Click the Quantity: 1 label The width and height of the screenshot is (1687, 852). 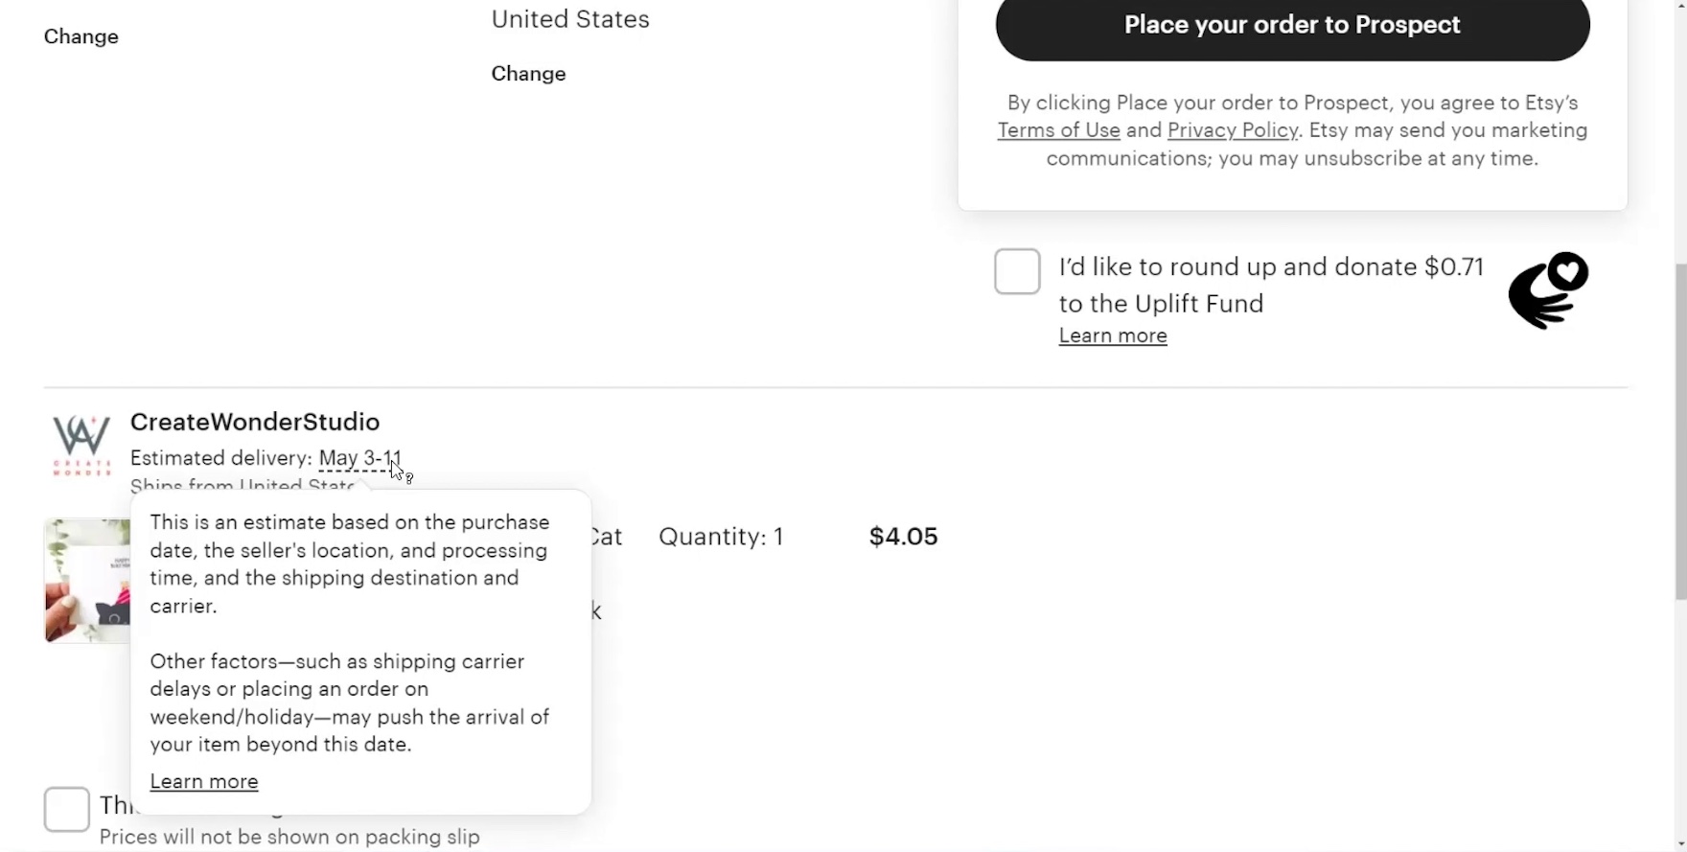coord(721,537)
